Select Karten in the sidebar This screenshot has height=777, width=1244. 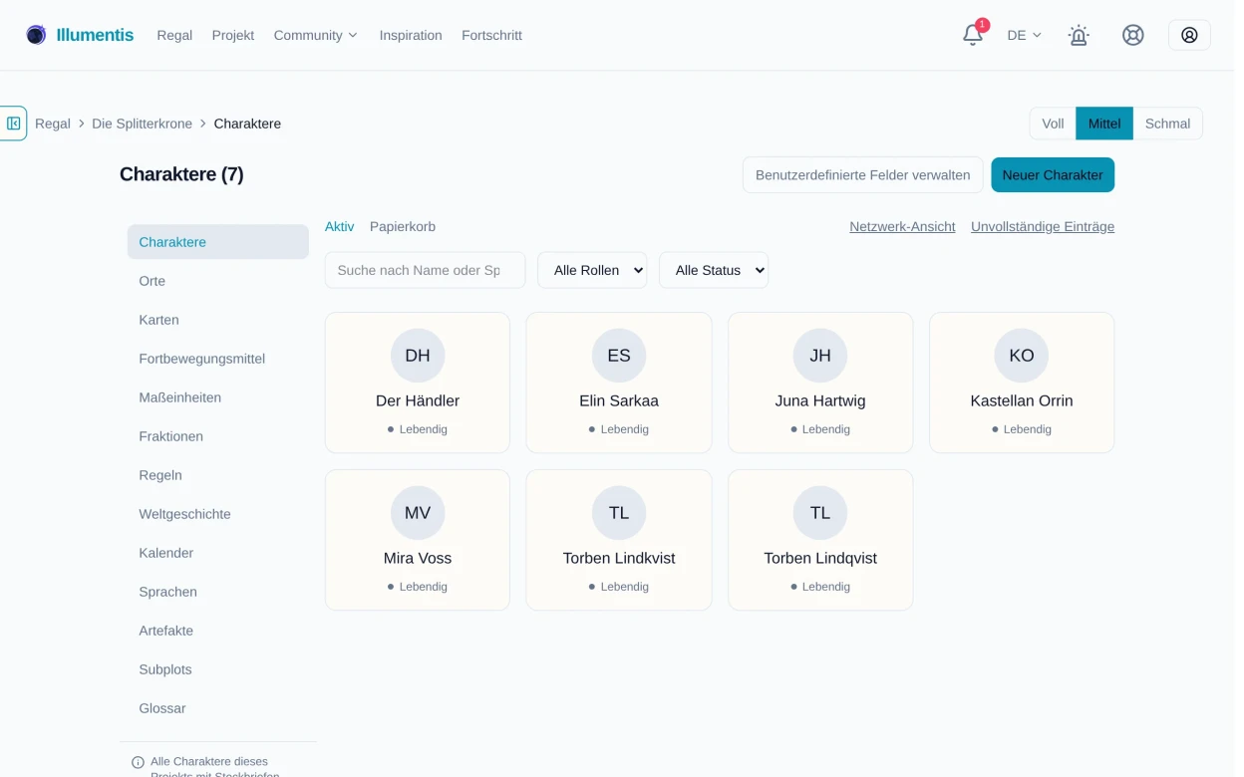[x=218, y=320]
